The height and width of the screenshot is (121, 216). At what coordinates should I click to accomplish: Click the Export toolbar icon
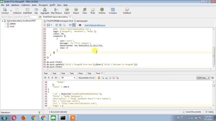(x=67, y=11)
